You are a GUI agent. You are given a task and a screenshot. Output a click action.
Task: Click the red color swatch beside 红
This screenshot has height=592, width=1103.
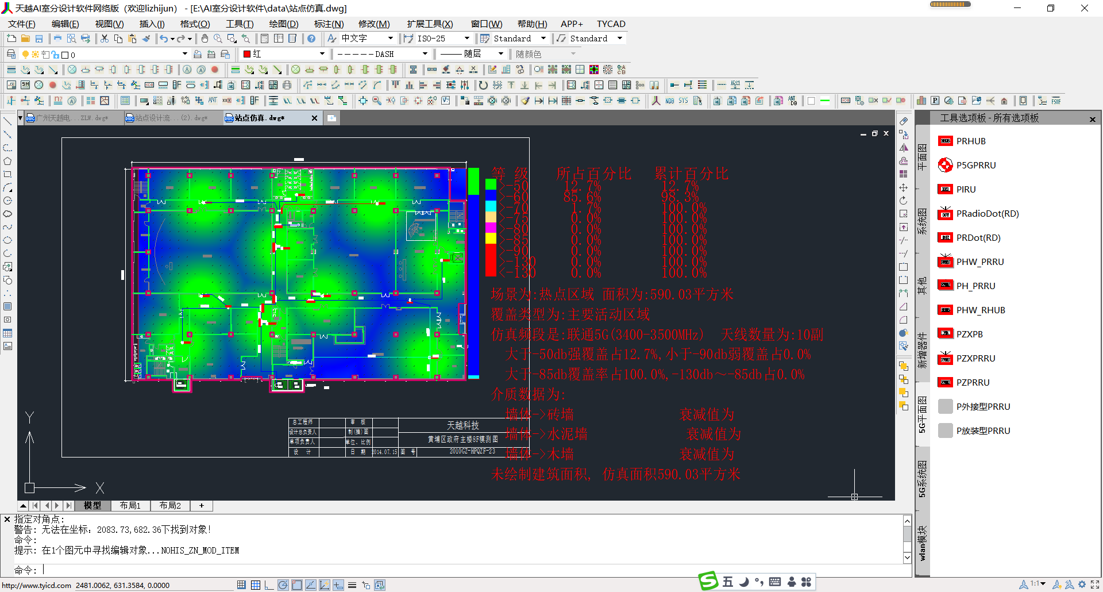coord(247,54)
